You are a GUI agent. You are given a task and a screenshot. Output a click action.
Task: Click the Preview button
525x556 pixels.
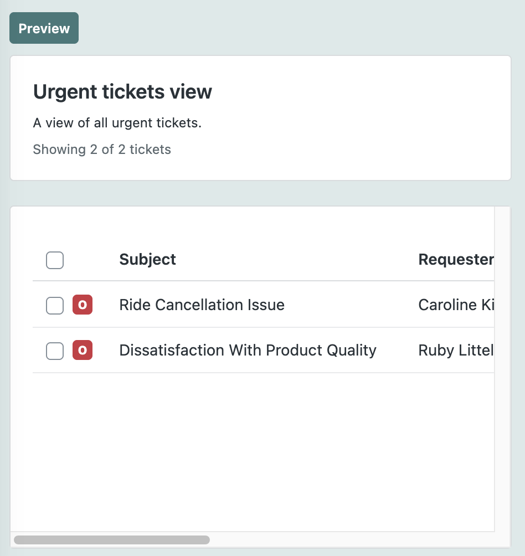point(44,28)
